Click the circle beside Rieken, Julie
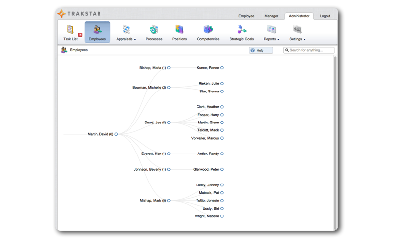Image resolution: width=394 pixels, height=246 pixels. (222, 83)
